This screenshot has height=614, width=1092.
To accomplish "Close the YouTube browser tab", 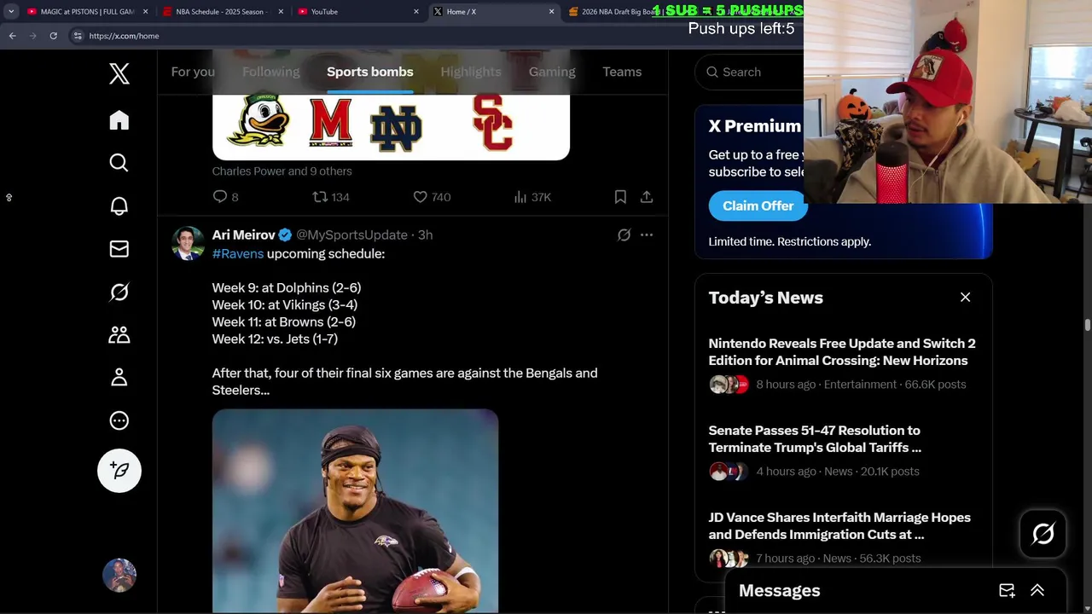I will 416,12.
